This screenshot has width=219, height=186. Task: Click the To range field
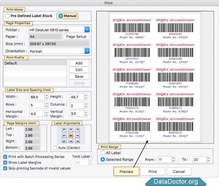pyautogui.click(x=200, y=159)
